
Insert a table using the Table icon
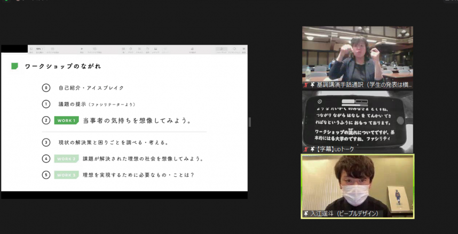click(x=123, y=49)
